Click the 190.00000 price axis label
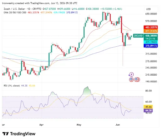The width and height of the screenshot is (161, 140). [x=151, y=81]
